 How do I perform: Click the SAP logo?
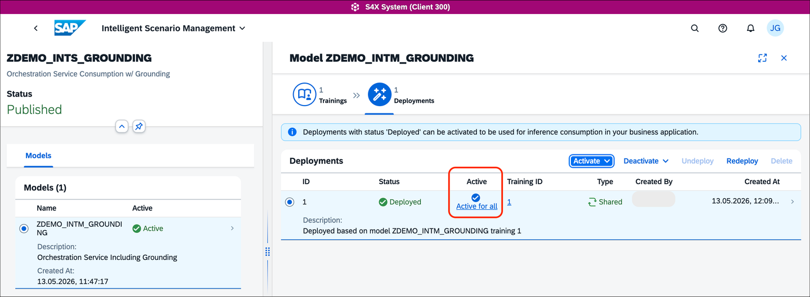coord(70,28)
